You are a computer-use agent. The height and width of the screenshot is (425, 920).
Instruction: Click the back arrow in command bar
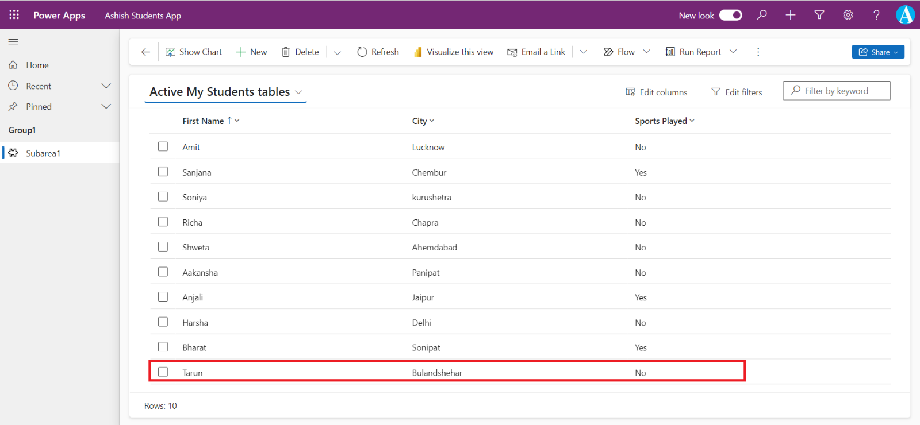click(145, 52)
